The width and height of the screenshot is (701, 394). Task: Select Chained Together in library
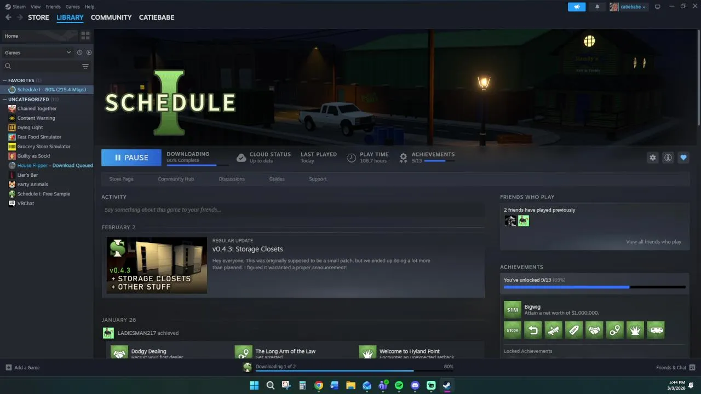[x=37, y=108]
